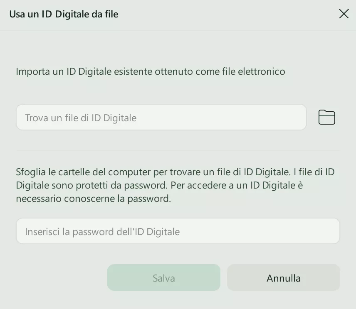Click the folder browse icon
Screen dimensions: 356x309
326,118
